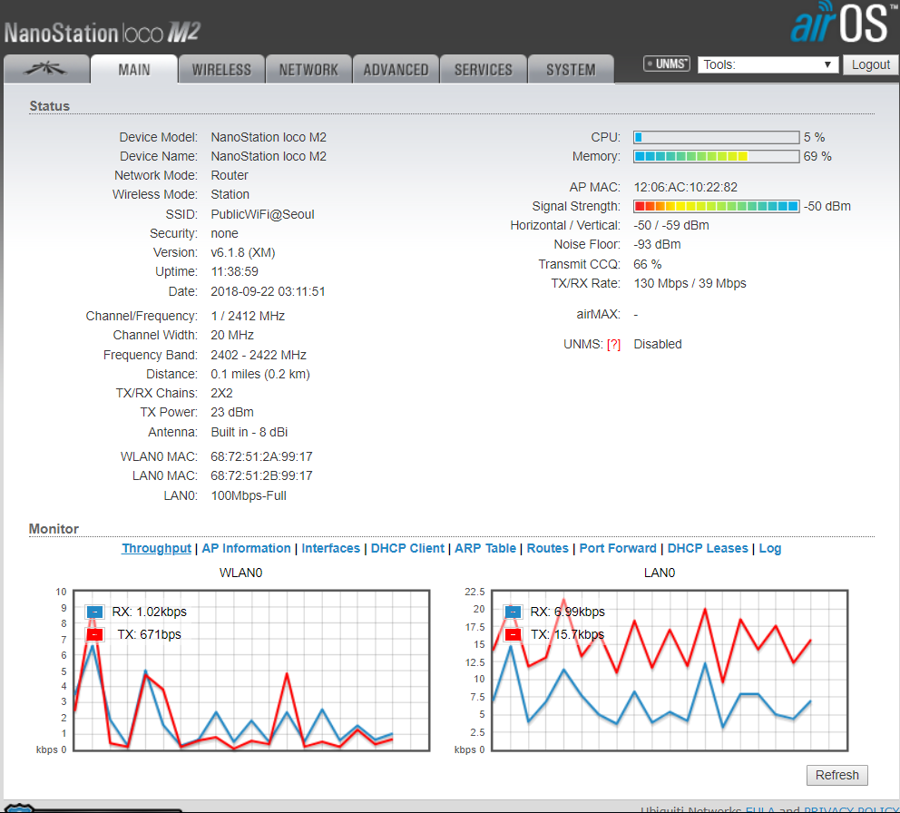This screenshot has width=900, height=813.
Task: Click WLAN0 MAC value 68:72:51:2A:99:17
Action: [x=261, y=456]
